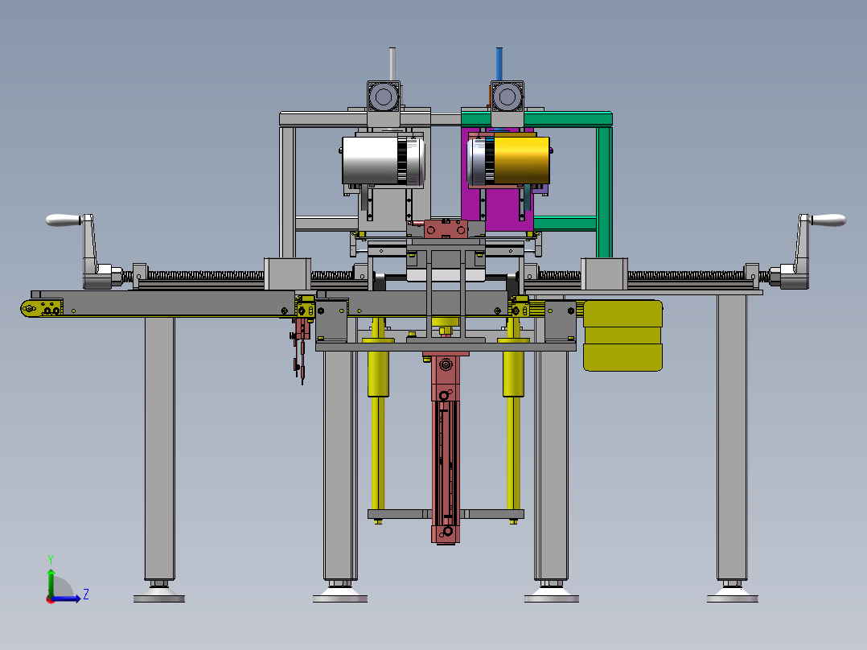Select the small red sensor hanging under conveyor
Screen dimensions: 867x650
click(302, 348)
